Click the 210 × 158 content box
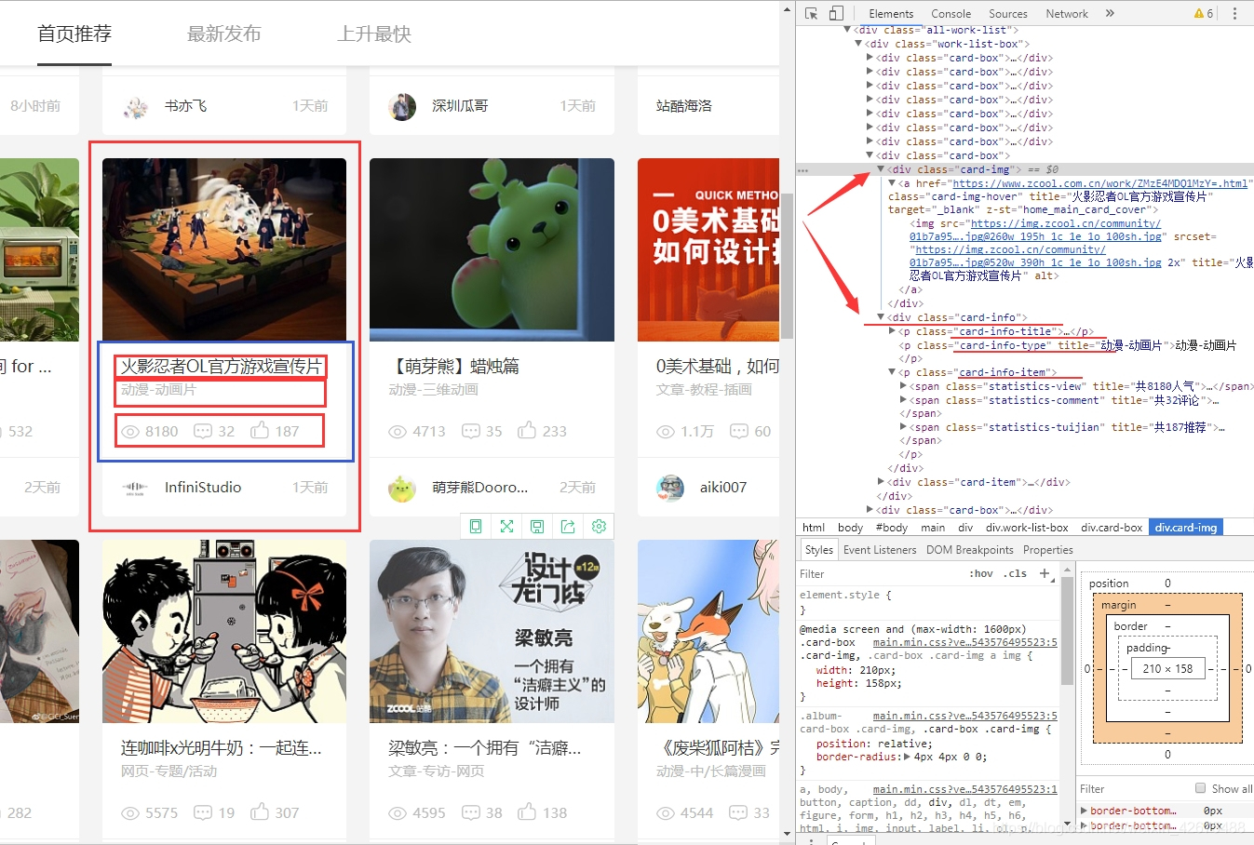Image resolution: width=1254 pixels, height=845 pixels. click(x=1167, y=668)
